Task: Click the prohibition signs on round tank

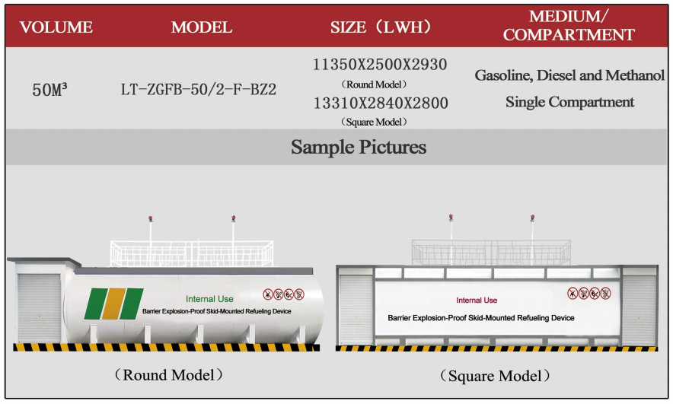Action: (284, 294)
